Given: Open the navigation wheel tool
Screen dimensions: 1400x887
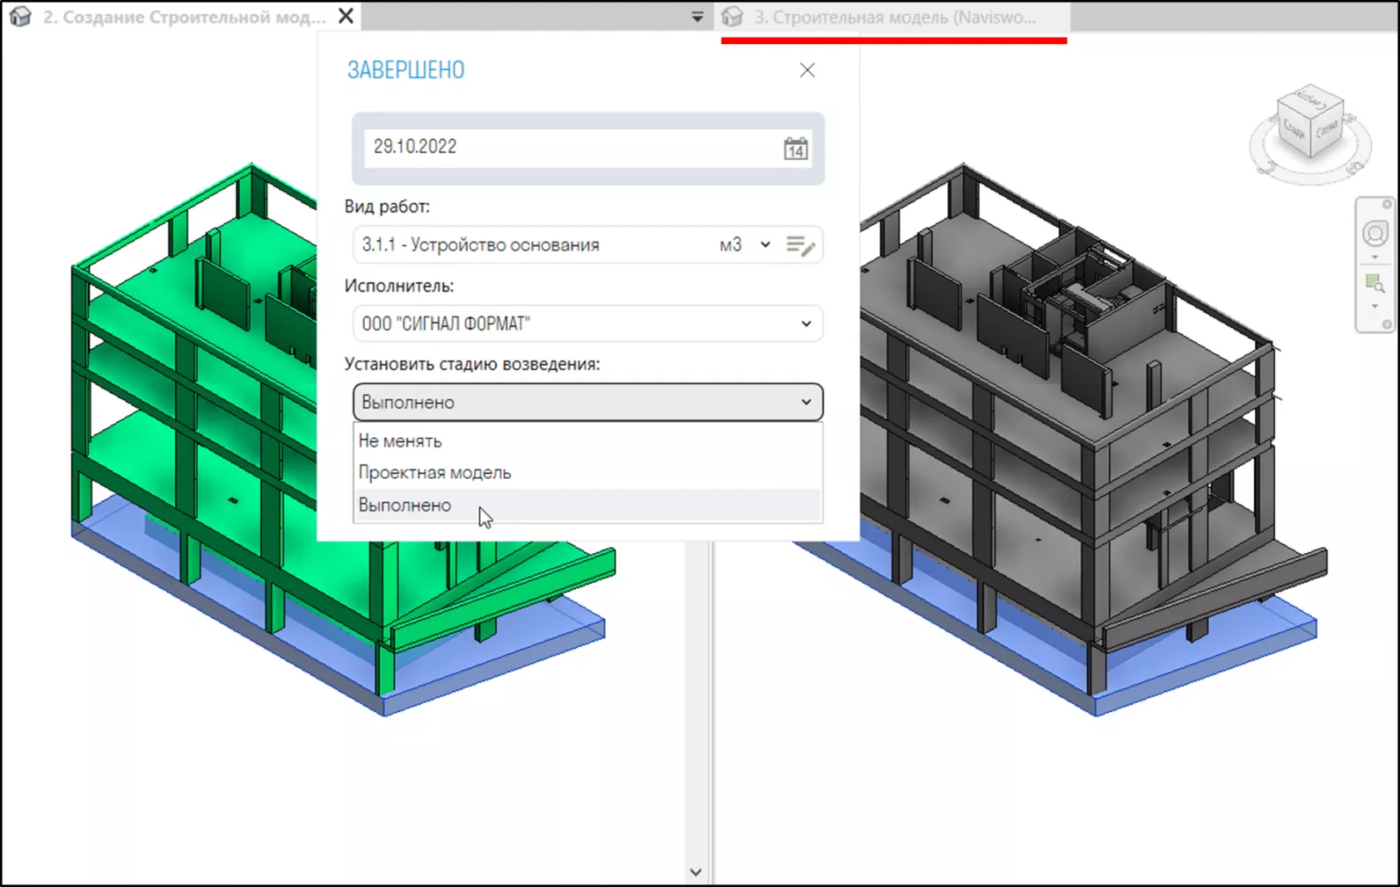Looking at the screenshot, I should click(1375, 234).
